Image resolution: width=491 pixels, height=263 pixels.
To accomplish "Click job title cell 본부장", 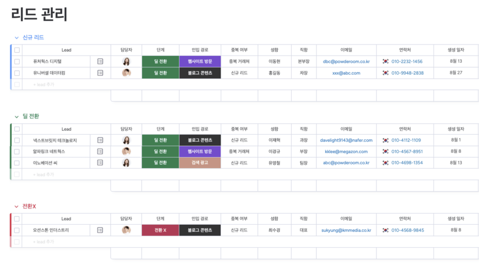I will point(304,62).
